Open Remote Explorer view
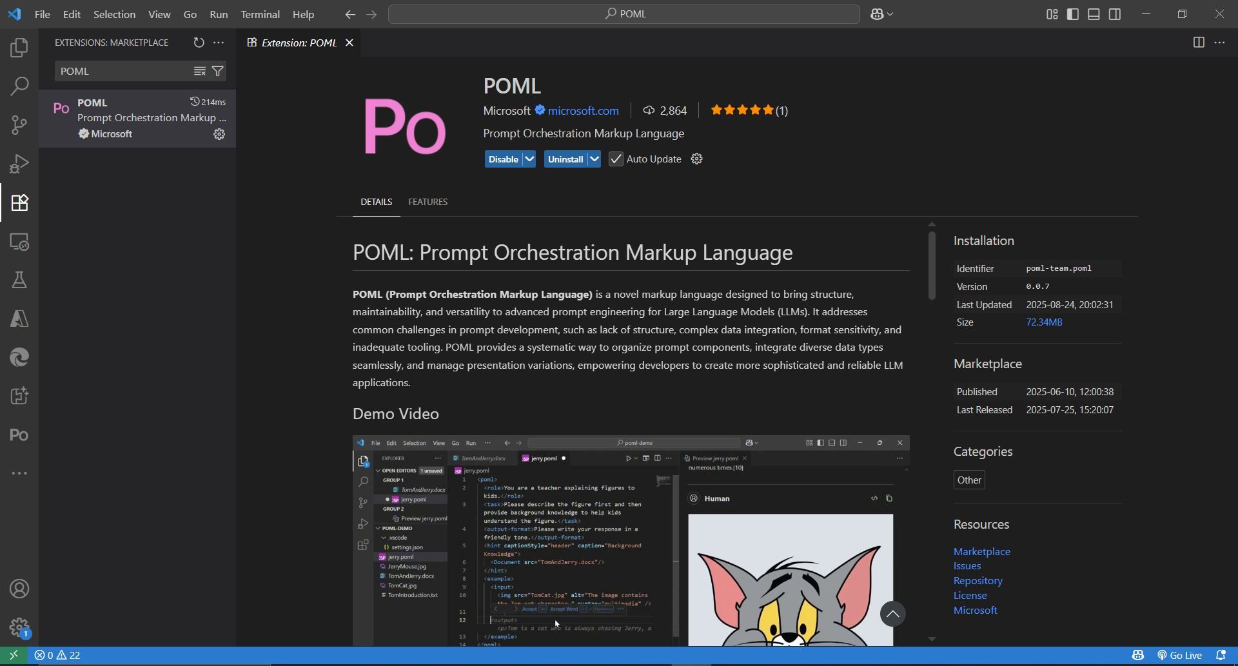The height and width of the screenshot is (666, 1238). click(19, 242)
